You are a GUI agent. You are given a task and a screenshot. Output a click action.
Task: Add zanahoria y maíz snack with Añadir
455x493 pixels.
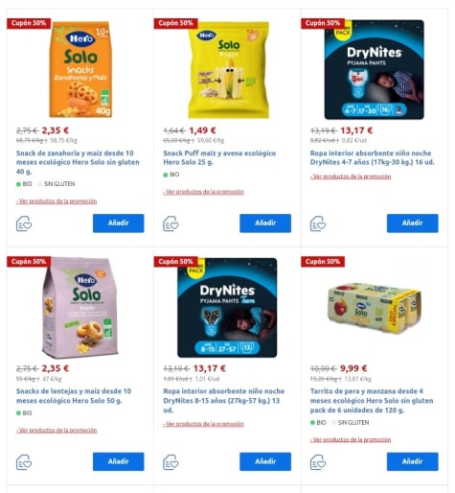click(119, 223)
